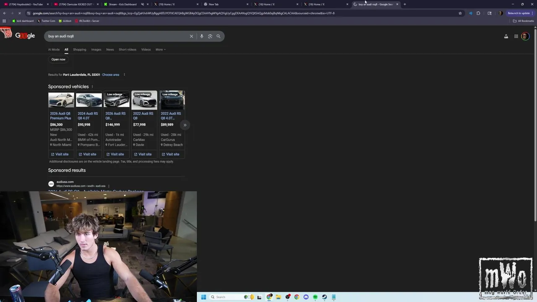This screenshot has height=302, width=537.
Task: Open Notepad from the taskbar
Action: click(334, 297)
